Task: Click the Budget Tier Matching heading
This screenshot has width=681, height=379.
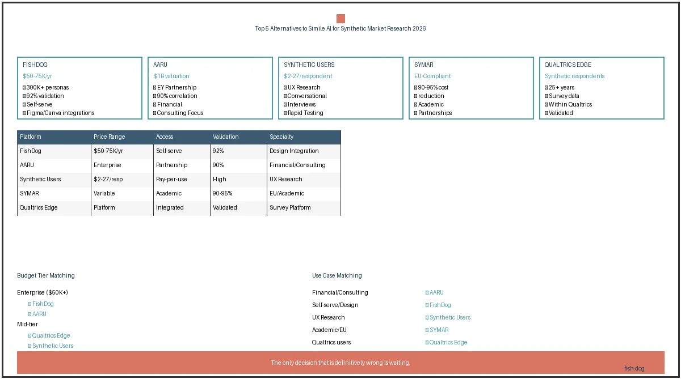Action: (46, 275)
